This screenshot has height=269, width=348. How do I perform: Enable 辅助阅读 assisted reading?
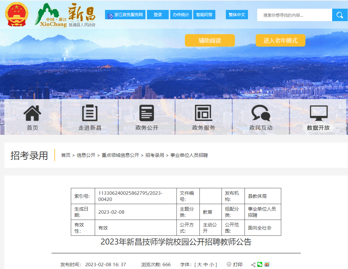click(x=210, y=40)
